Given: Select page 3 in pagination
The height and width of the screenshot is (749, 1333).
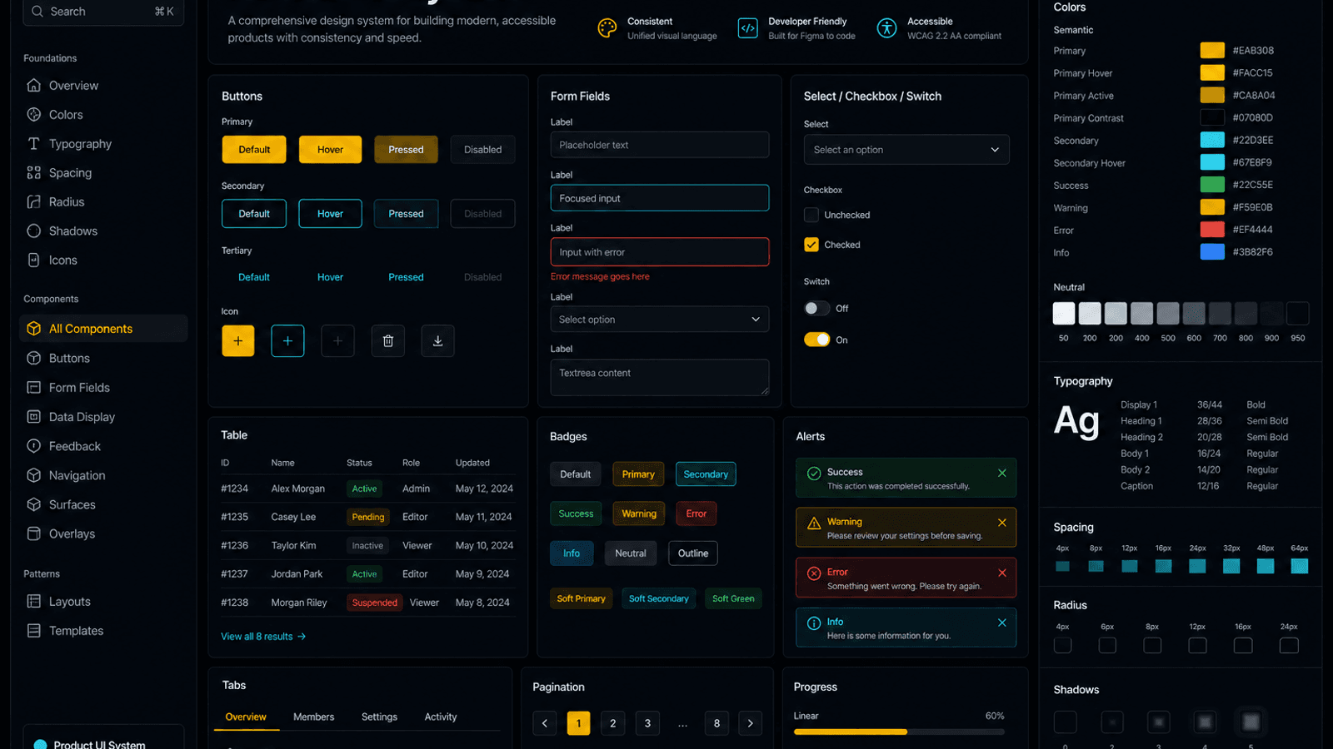Looking at the screenshot, I should click(x=647, y=723).
